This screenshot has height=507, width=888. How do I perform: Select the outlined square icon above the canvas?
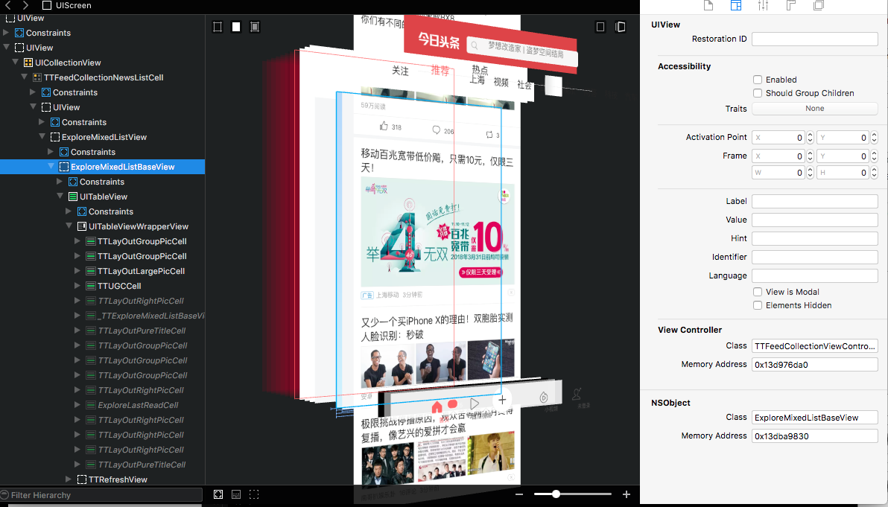218,27
